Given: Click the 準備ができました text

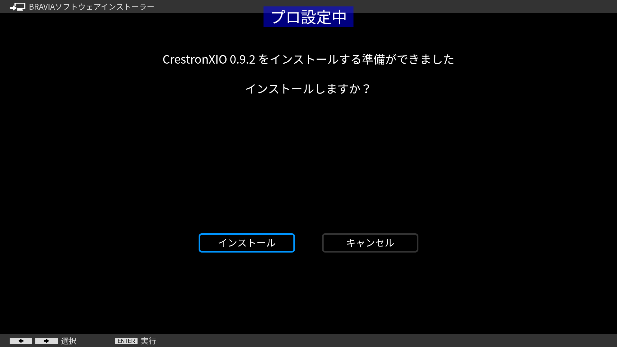Looking at the screenshot, I should (408, 59).
